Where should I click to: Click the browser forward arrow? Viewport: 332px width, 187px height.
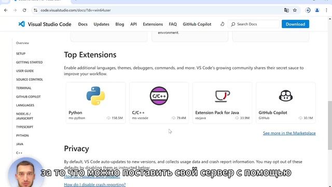pos(15,10)
